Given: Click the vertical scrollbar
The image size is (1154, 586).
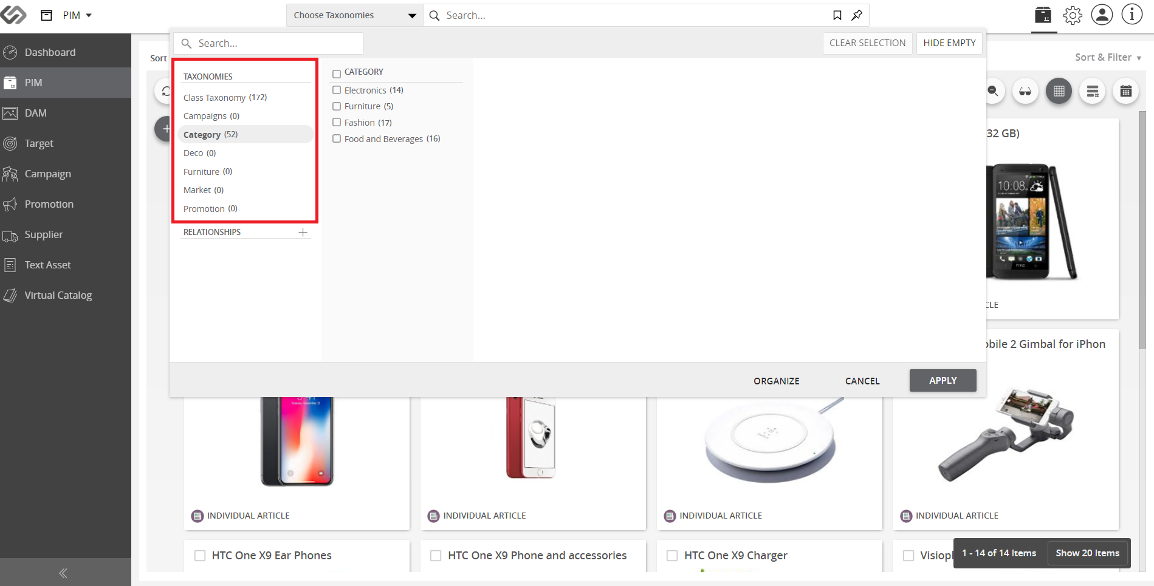Looking at the screenshot, I should (x=1142, y=230).
